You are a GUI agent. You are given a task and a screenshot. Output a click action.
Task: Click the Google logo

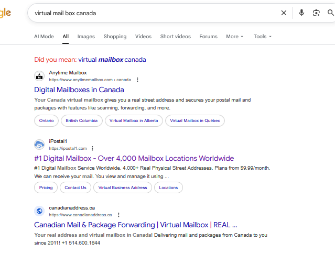(x=5, y=13)
